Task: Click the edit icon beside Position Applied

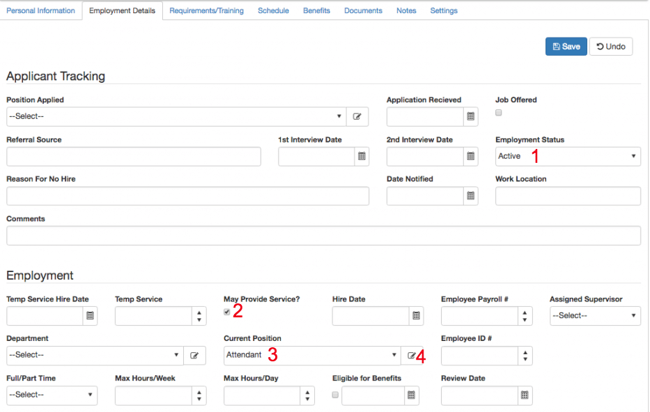Action: [357, 116]
